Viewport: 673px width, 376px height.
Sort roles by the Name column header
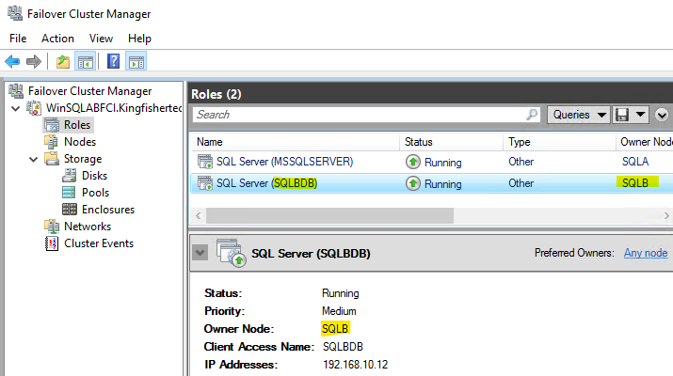pyautogui.click(x=295, y=142)
